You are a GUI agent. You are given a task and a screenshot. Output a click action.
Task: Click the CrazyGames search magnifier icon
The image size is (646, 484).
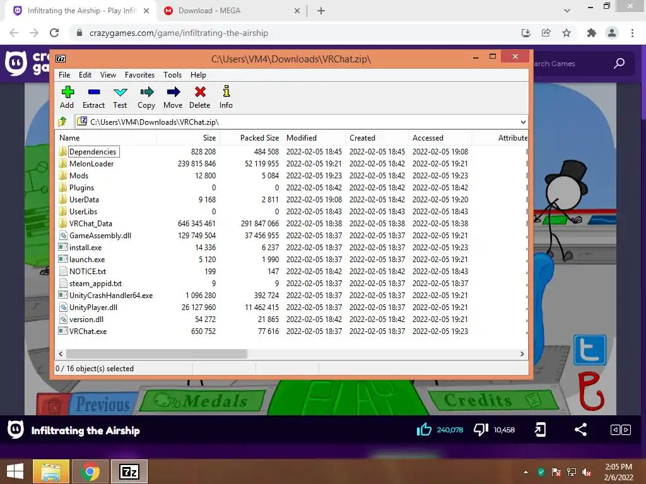click(619, 64)
